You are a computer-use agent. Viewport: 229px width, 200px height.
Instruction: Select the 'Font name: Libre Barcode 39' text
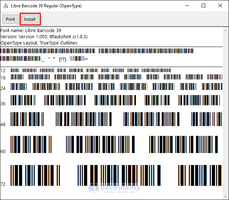[x=31, y=31]
